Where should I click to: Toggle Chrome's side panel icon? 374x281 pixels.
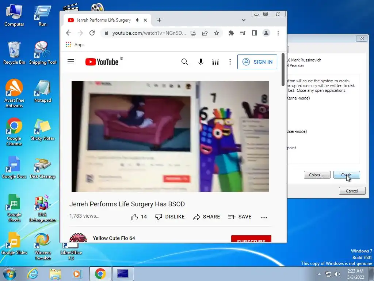coord(255,33)
